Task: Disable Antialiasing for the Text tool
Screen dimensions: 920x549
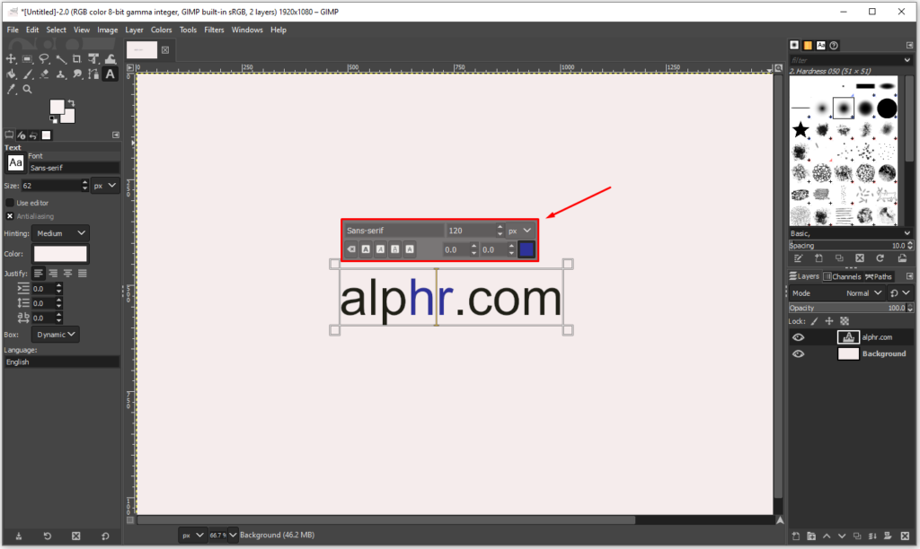Action: tap(10, 216)
